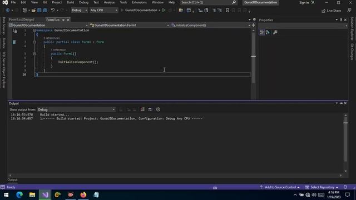This screenshot has width=356, height=200.
Task: Collapse the namespace GunaUIDocumentation block
Action: click(x=34, y=30)
